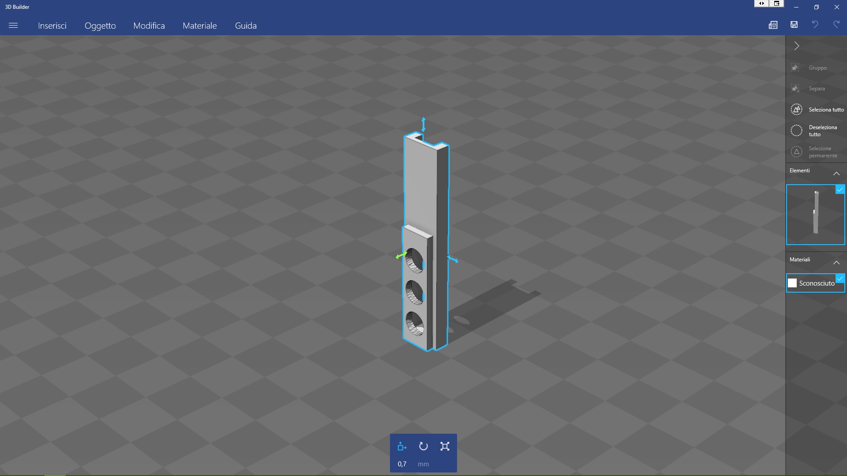This screenshot has height=476, width=847.
Task: Open the hamburger navigation menu
Action: tap(13, 26)
